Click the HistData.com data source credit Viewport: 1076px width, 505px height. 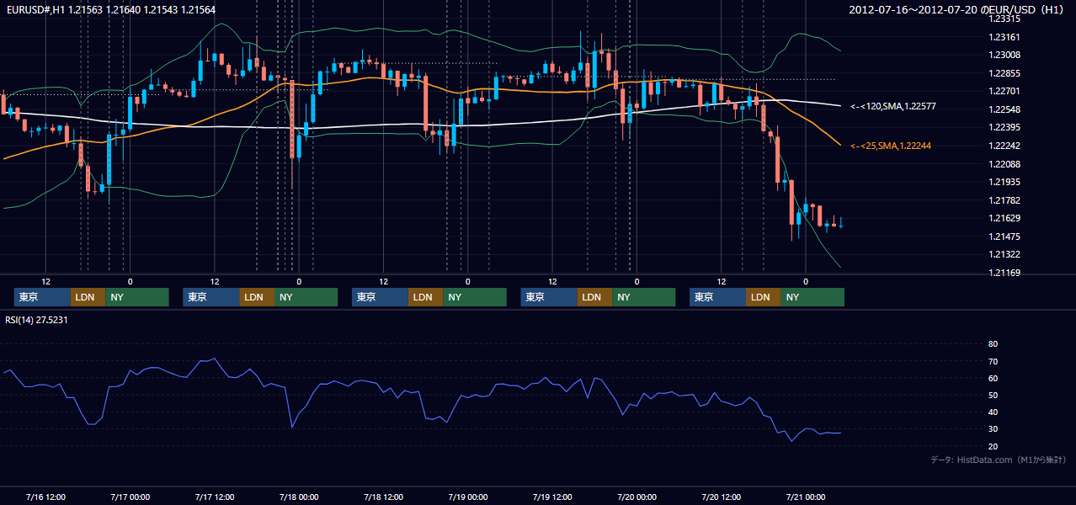pos(999,460)
